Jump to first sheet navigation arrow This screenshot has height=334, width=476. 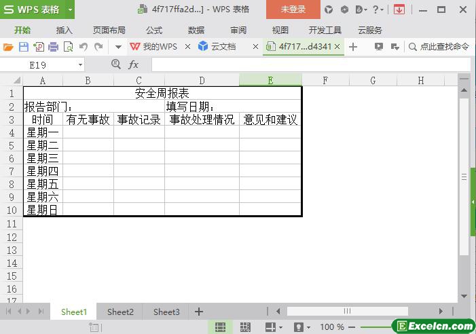point(8,311)
